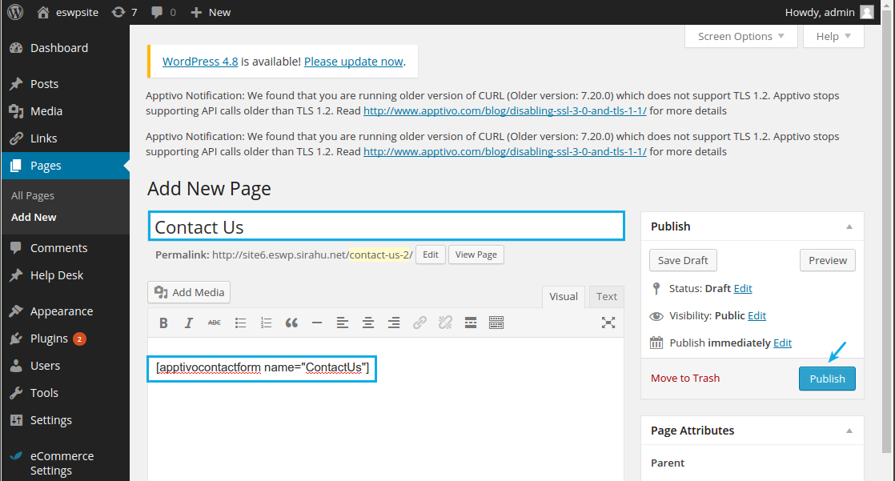Collapse the Page Attributes box
The width and height of the screenshot is (895, 481).
(849, 431)
